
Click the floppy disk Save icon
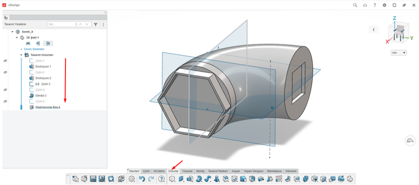(x=93, y=178)
